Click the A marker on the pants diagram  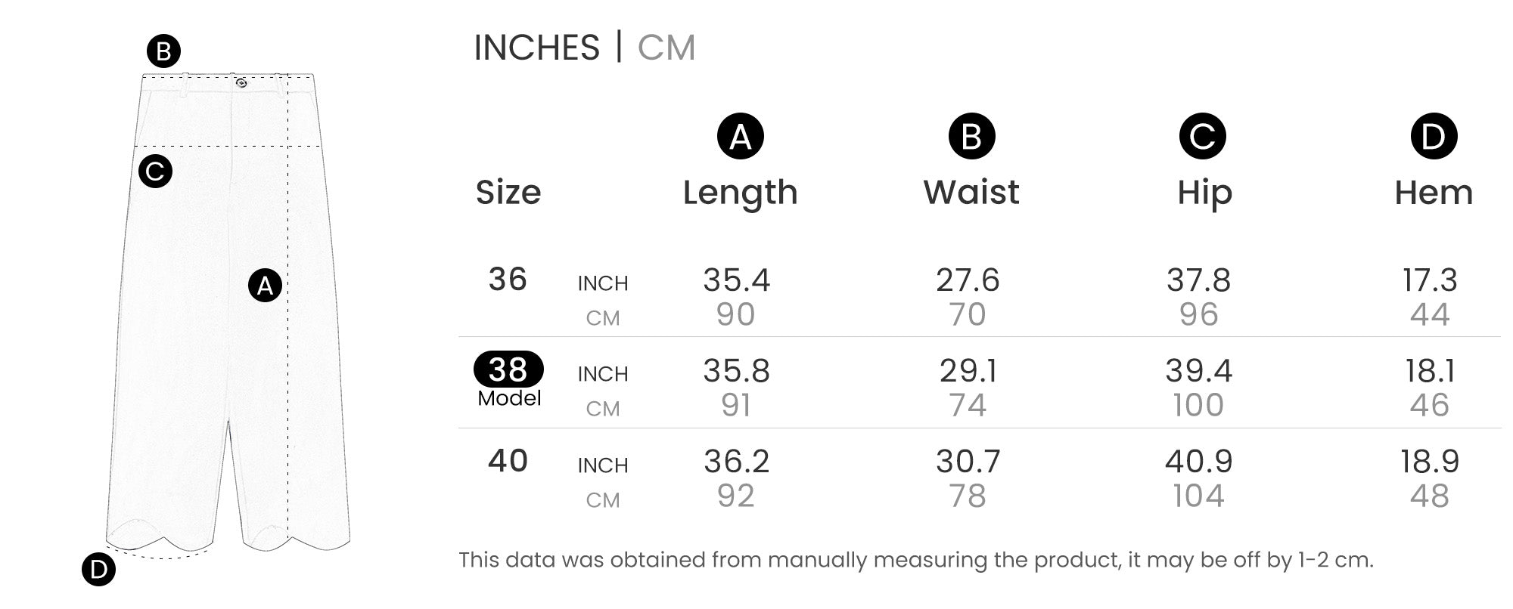pos(265,286)
